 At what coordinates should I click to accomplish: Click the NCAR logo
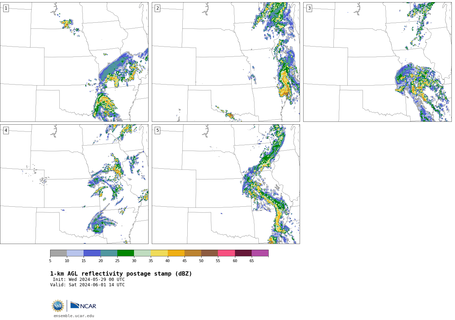point(83,305)
